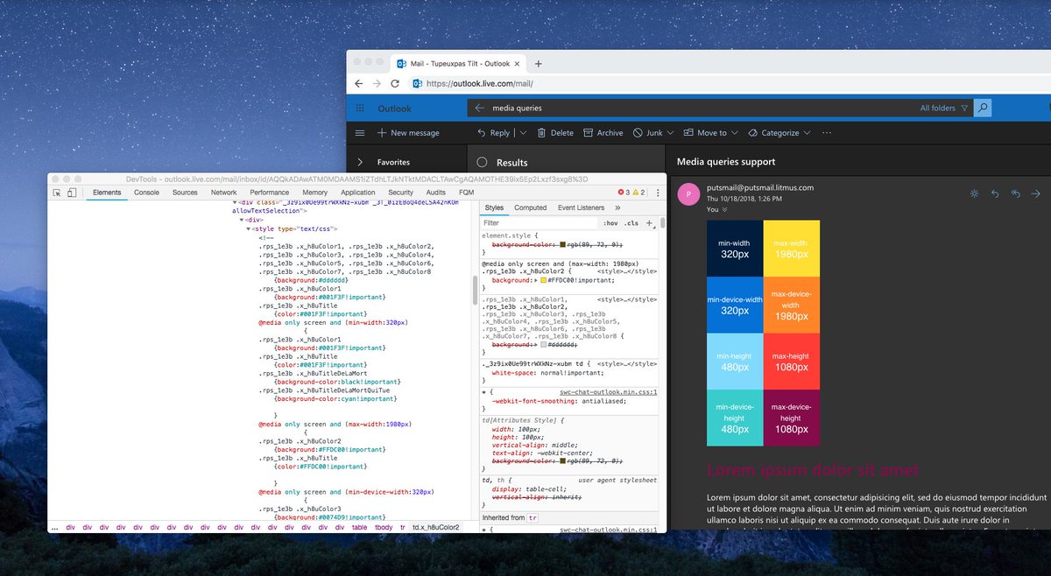Go forward in the browser toolbar

pyautogui.click(x=377, y=83)
